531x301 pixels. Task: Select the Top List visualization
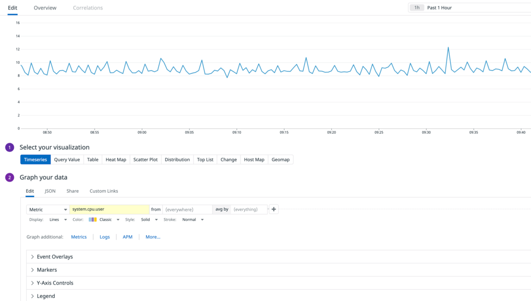coord(205,159)
